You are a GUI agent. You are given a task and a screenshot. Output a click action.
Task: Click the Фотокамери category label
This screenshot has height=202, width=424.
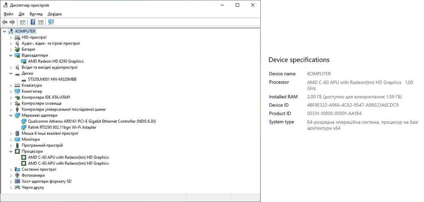click(33, 175)
